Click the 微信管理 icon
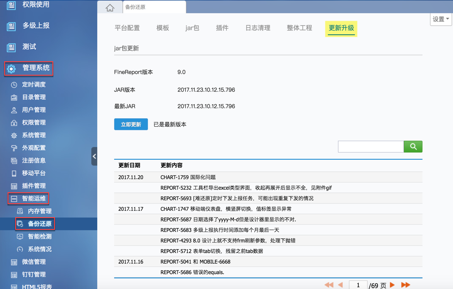453x289 pixels. pos(14,262)
